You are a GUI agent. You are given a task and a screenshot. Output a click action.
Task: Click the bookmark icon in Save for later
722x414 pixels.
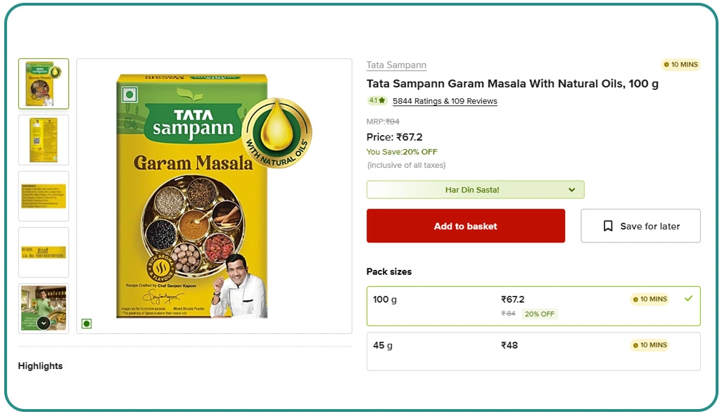608,226
